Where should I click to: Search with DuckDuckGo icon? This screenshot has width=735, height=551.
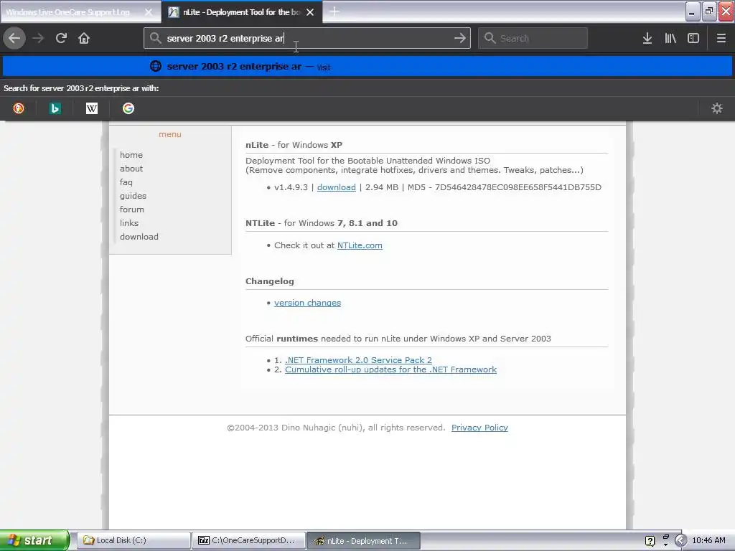pyautogui.click(x=19, y=108)
